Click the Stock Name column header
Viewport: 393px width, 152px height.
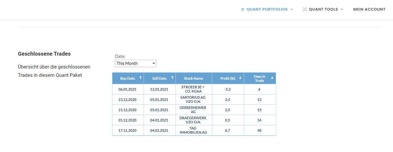click(194, 78)
